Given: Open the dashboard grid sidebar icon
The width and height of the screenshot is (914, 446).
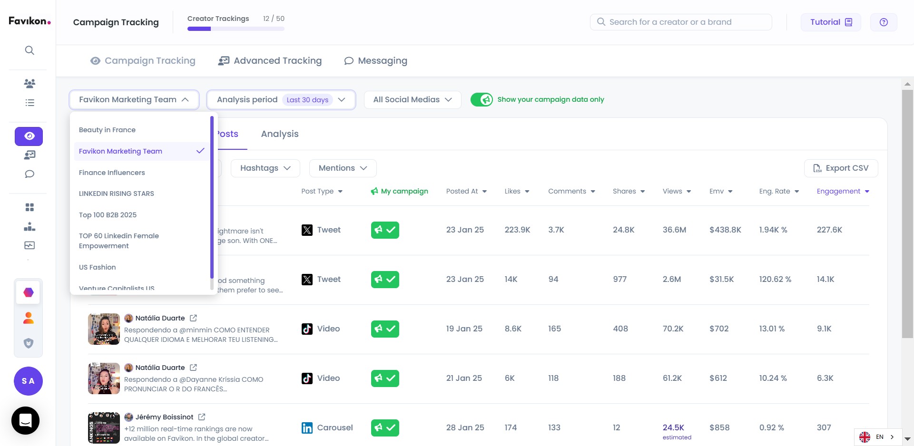Looking at the screenshot, I should [x=29, y=207].
